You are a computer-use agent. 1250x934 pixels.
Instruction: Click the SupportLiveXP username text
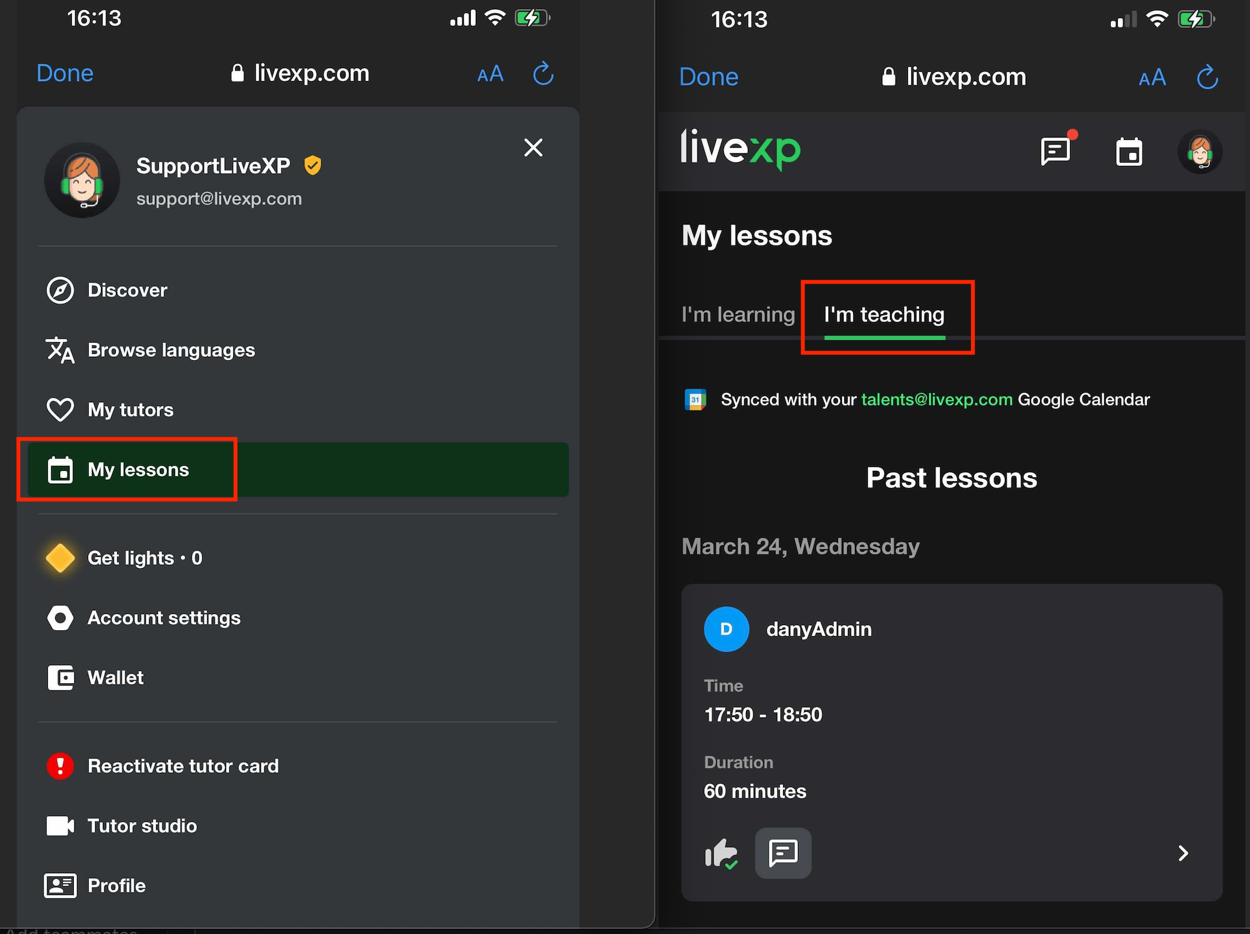pos(213,166)
